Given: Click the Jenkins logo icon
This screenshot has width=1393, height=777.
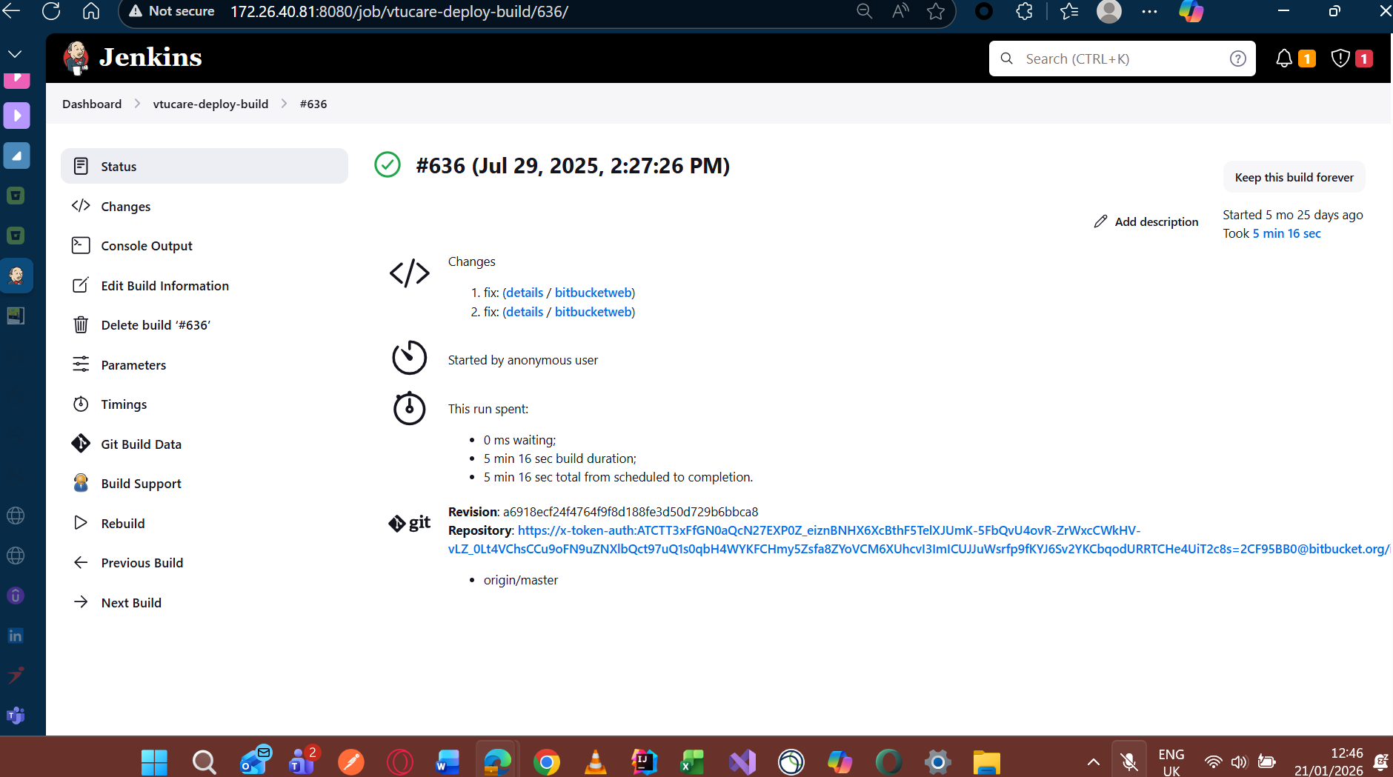Looking at the screenshot, I should click(76, 58).
